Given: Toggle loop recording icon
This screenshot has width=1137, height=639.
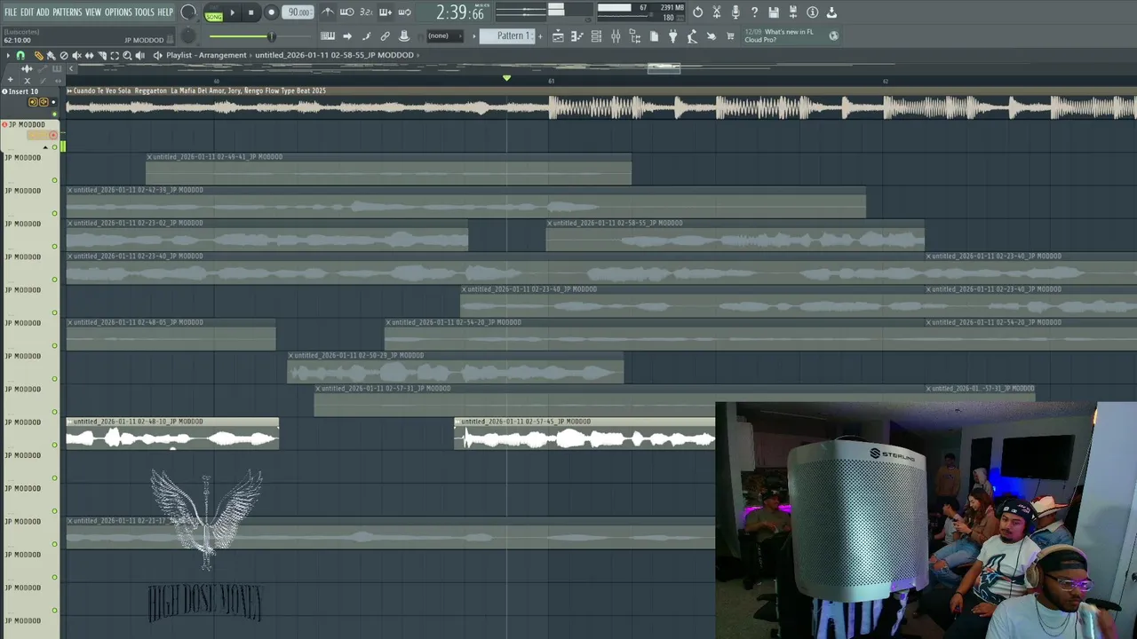Looking at the screenshot, I should pyautogui.click(x=404, y=12).
